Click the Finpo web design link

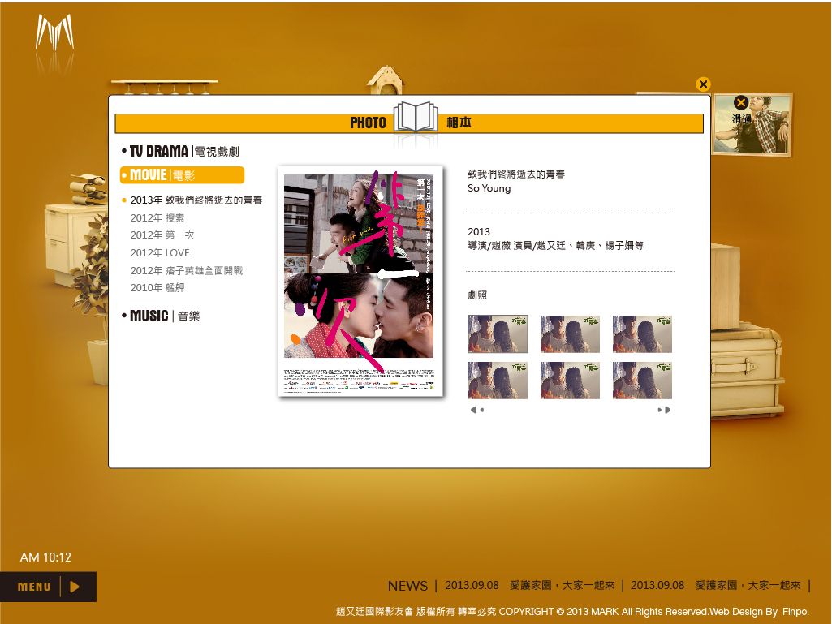tap(795, 611)
